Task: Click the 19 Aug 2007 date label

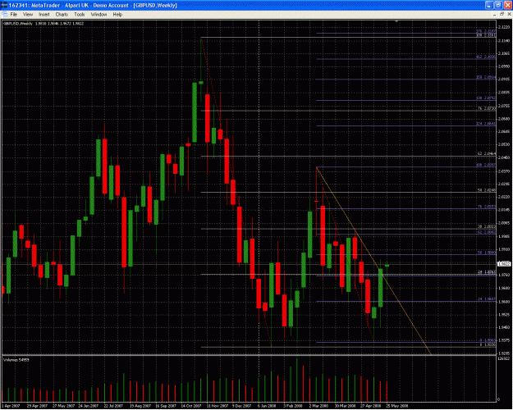Action: coord(140,406)
